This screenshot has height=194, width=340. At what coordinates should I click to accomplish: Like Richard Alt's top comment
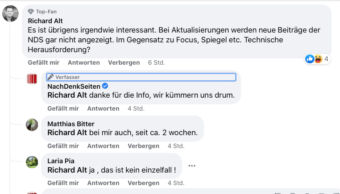44,62
